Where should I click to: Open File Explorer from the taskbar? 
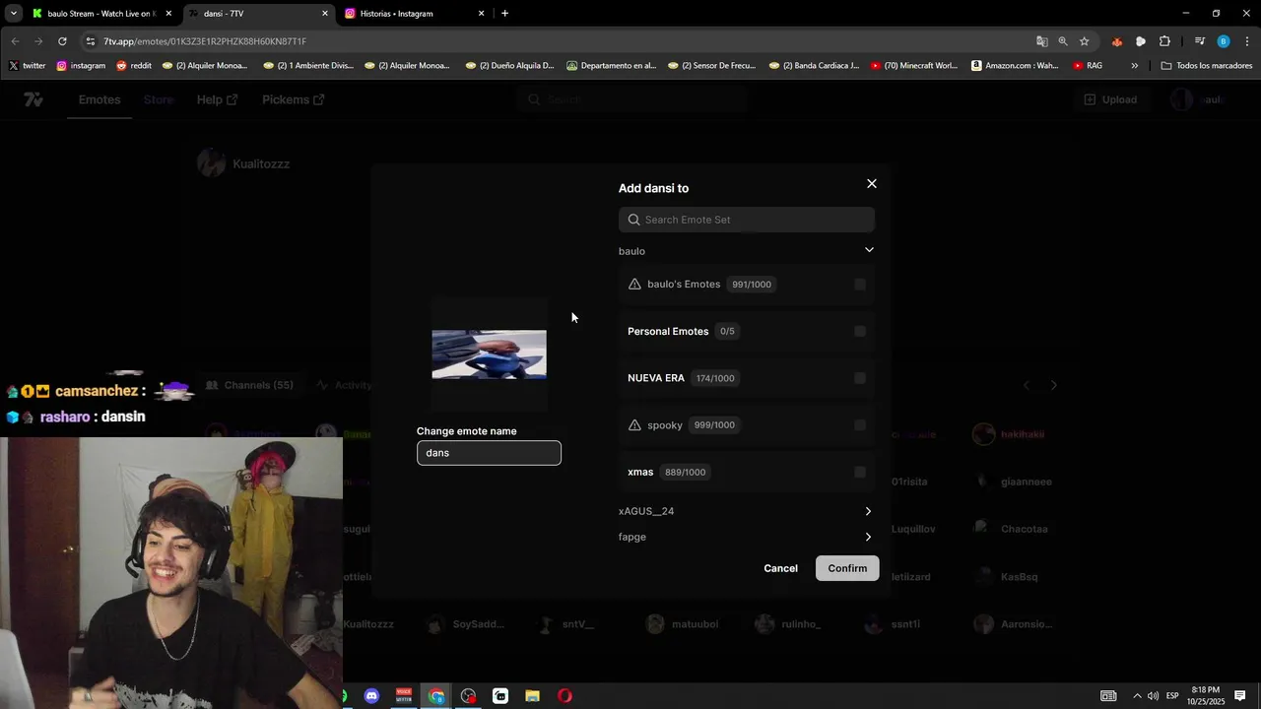pyautogui.click(x=532, y=696)
